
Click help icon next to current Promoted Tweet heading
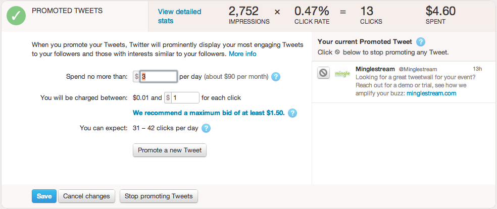420,42
